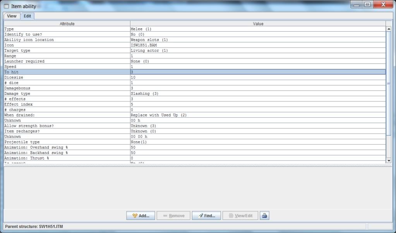Maximize the Item ability window
Viewport: 396px width, 233px height.
pos(367,5)
